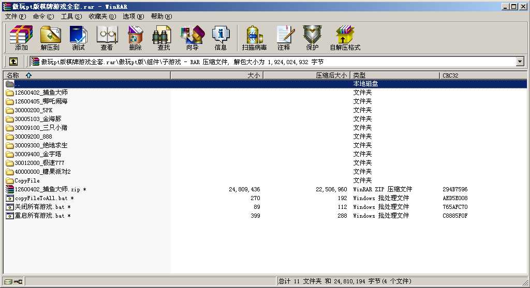The width and height of the screenshot is (530, 288).
Task: Select folder name 30005103_金海豚
Action: (38, 119)
